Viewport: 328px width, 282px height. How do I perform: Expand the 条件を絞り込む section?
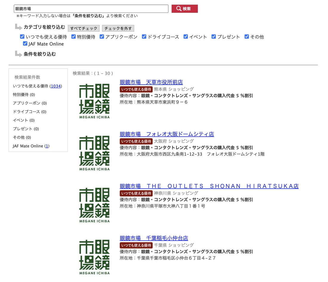[40, 54]
